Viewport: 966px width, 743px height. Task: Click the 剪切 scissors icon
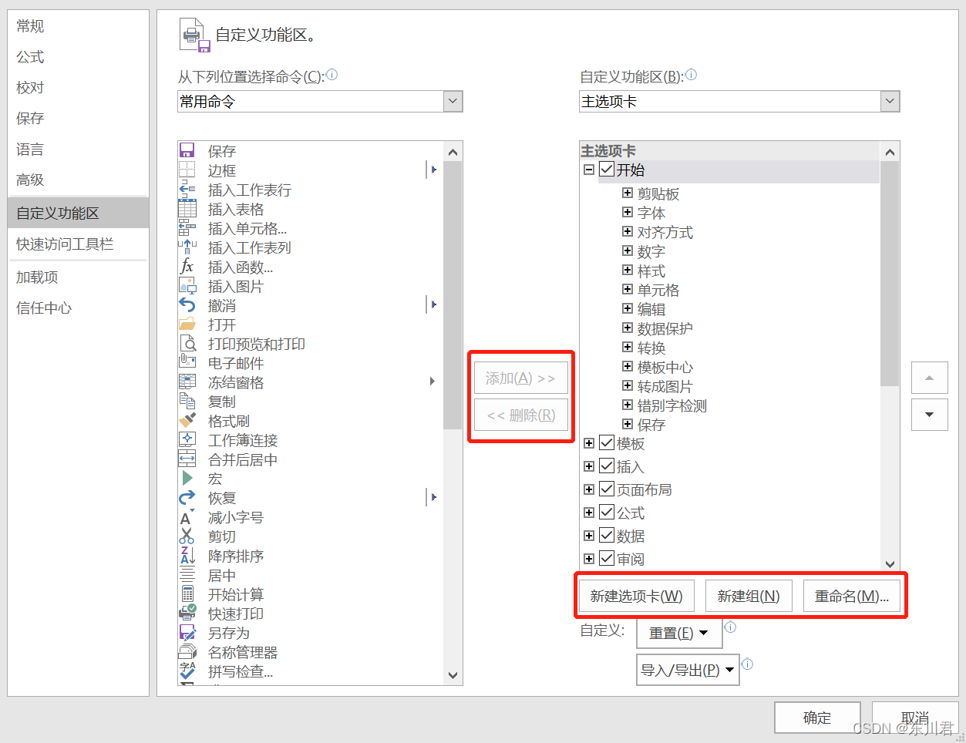pyautogui.click(x=187, y=536)
